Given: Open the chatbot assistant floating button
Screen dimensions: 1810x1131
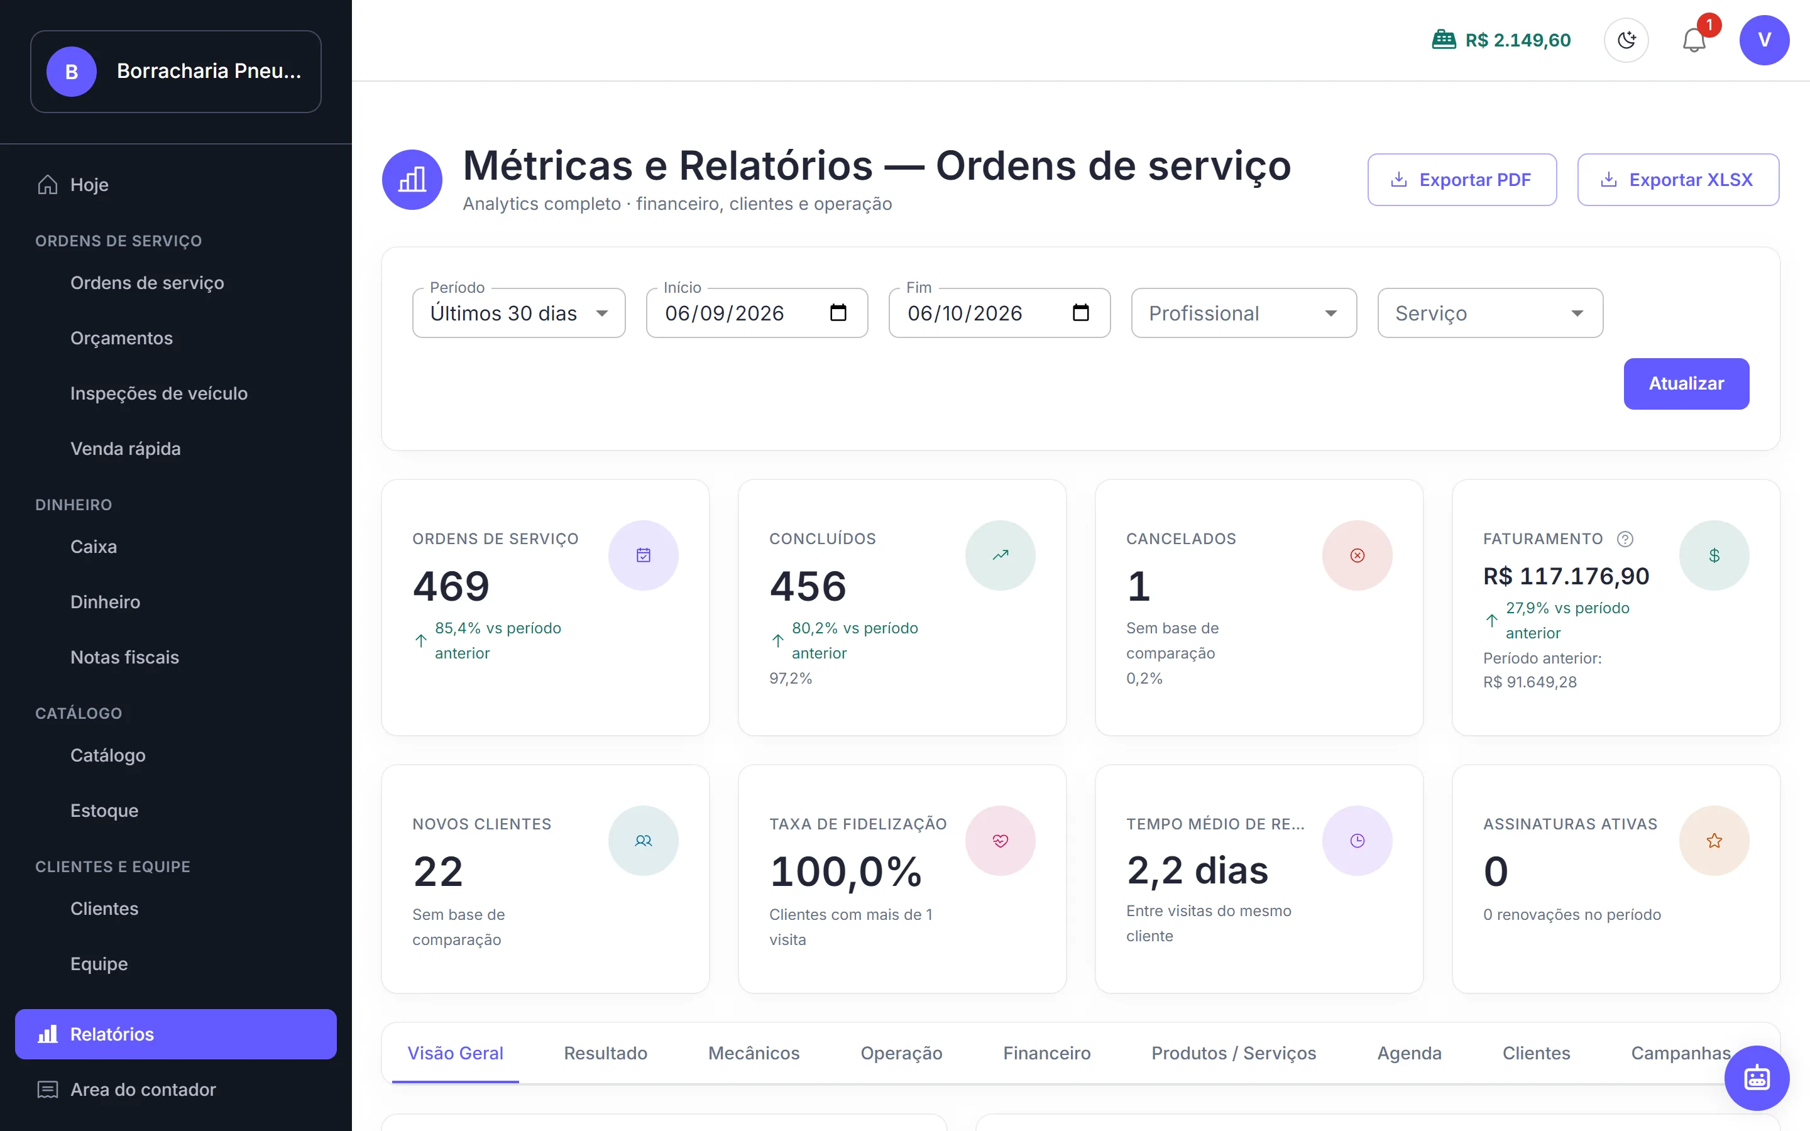Looking at the screenshot, I should point(1757,1078).
